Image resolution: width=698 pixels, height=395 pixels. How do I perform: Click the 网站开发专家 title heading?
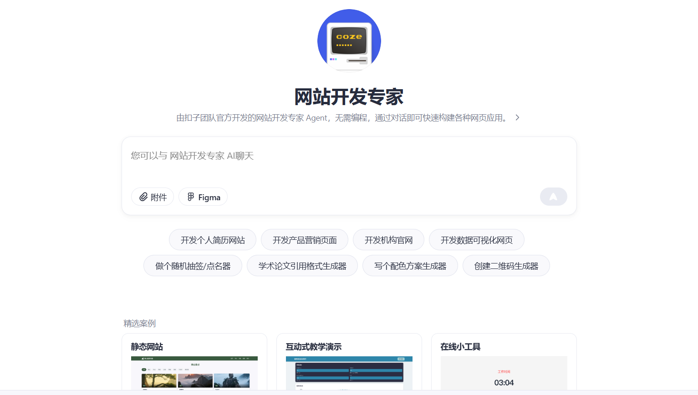tap(349, 97)
